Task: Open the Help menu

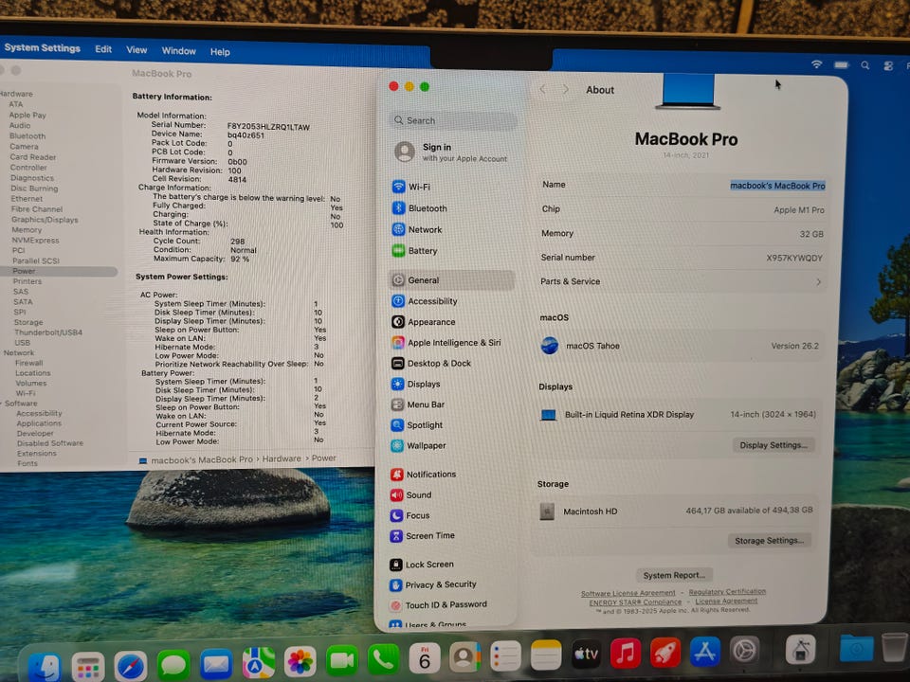Action: coord(220,52)
